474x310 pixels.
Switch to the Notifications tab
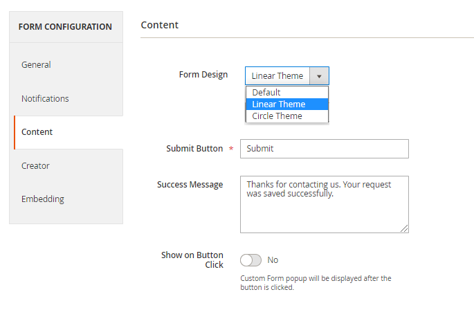(45, 99)
